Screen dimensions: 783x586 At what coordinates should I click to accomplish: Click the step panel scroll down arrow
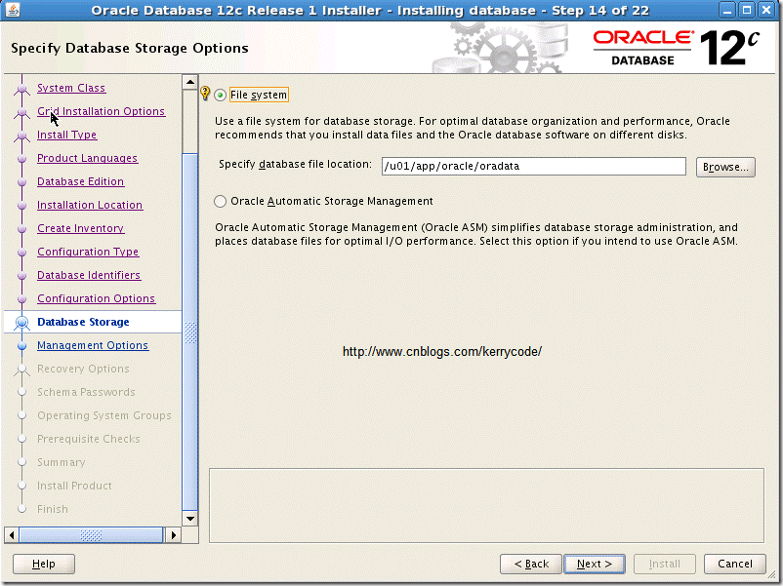coord(189,519)
